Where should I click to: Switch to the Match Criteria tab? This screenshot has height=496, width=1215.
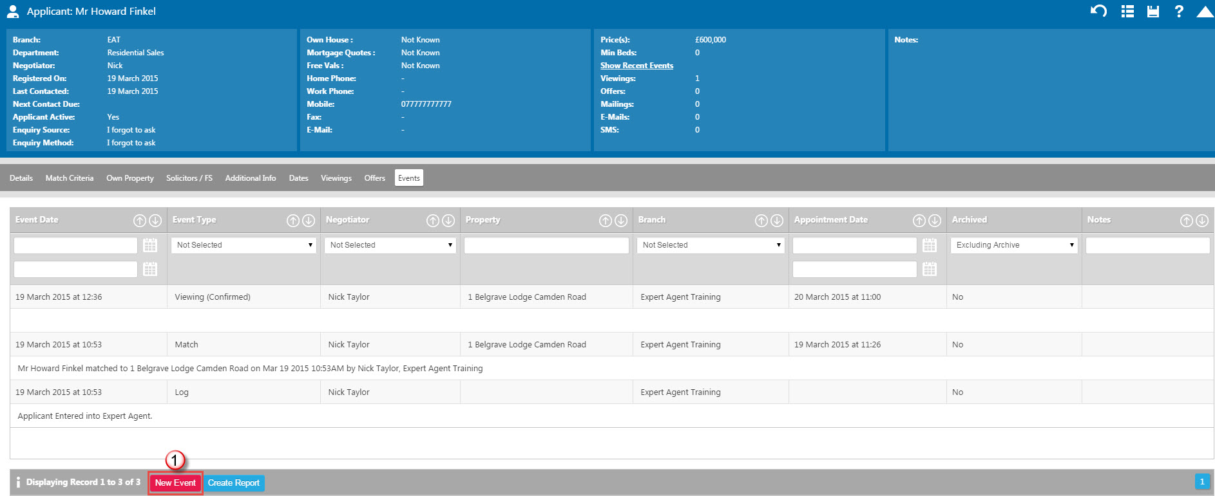[x=70, y=178]
